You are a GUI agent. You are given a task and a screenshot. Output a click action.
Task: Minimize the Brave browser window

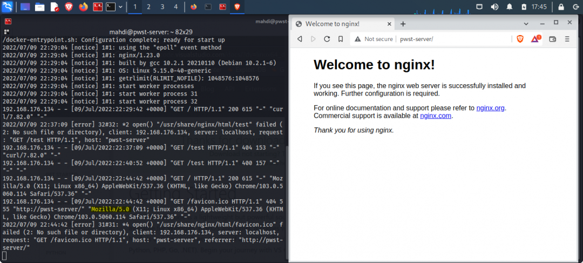click(x=543, y=23)
